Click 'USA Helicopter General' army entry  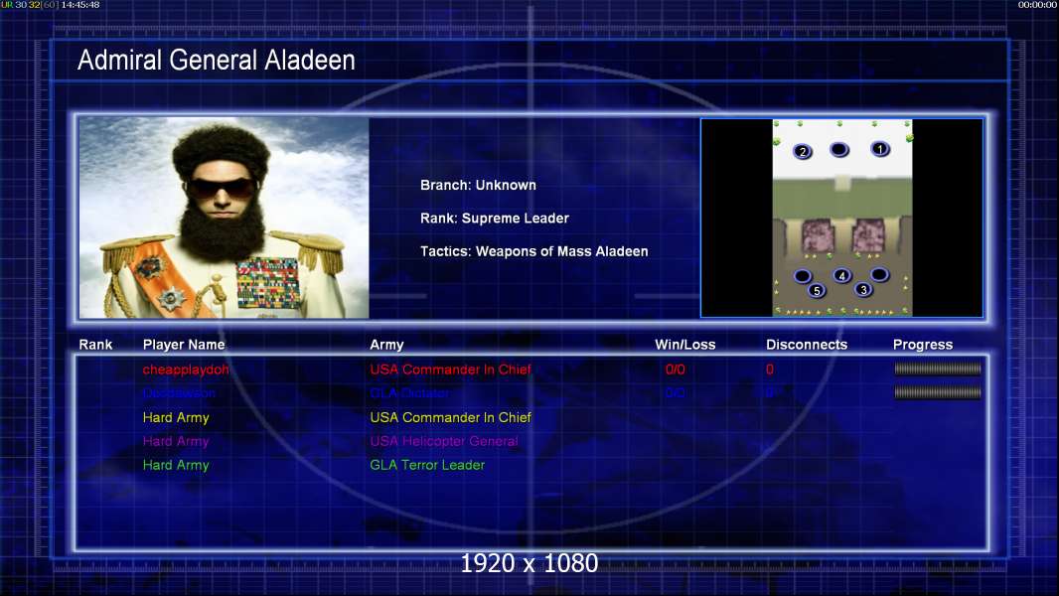[x=444, y=441]
